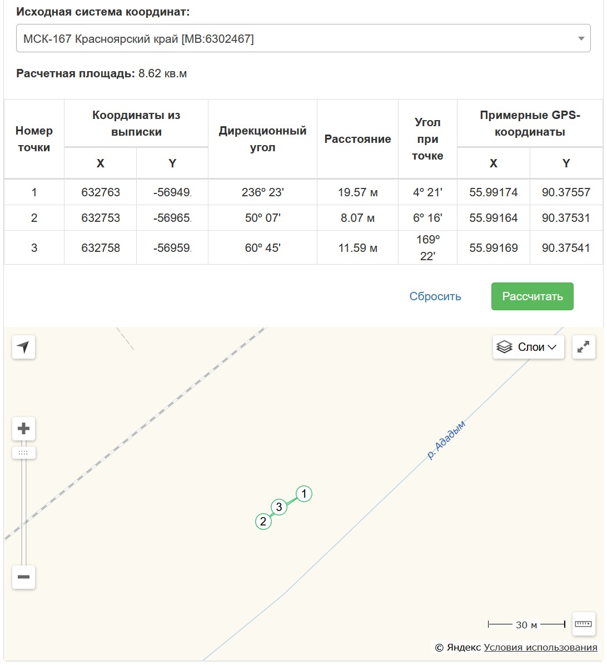Click X coordinate 632758 for point 3
This screenshot has width=607, height=665.
click(x=101, y=248)
